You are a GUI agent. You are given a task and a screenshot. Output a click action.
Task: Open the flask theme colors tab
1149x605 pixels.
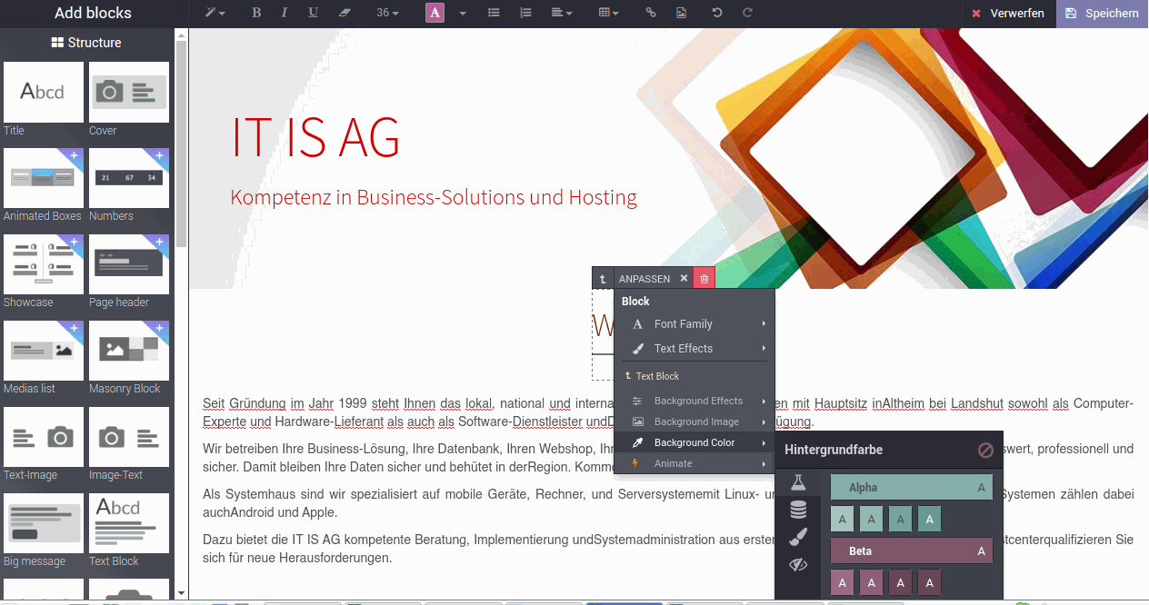(x=798, y=483)
